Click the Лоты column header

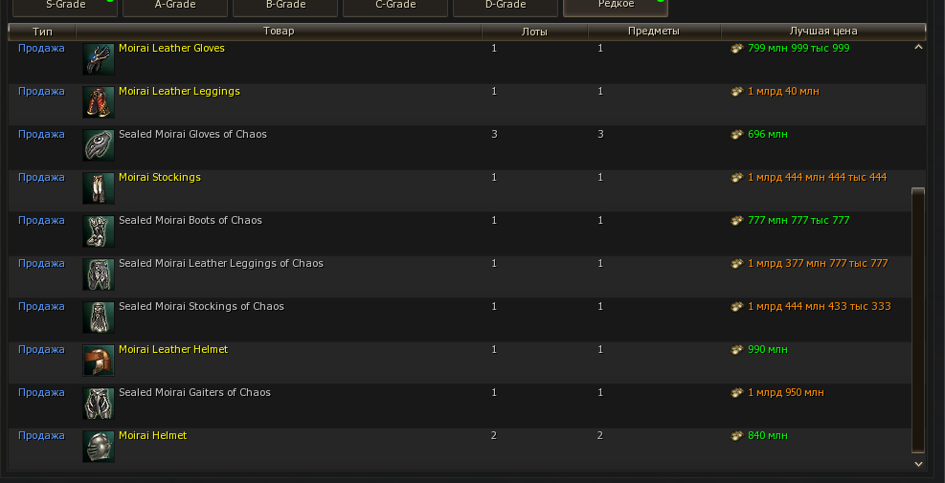[534, 32]
